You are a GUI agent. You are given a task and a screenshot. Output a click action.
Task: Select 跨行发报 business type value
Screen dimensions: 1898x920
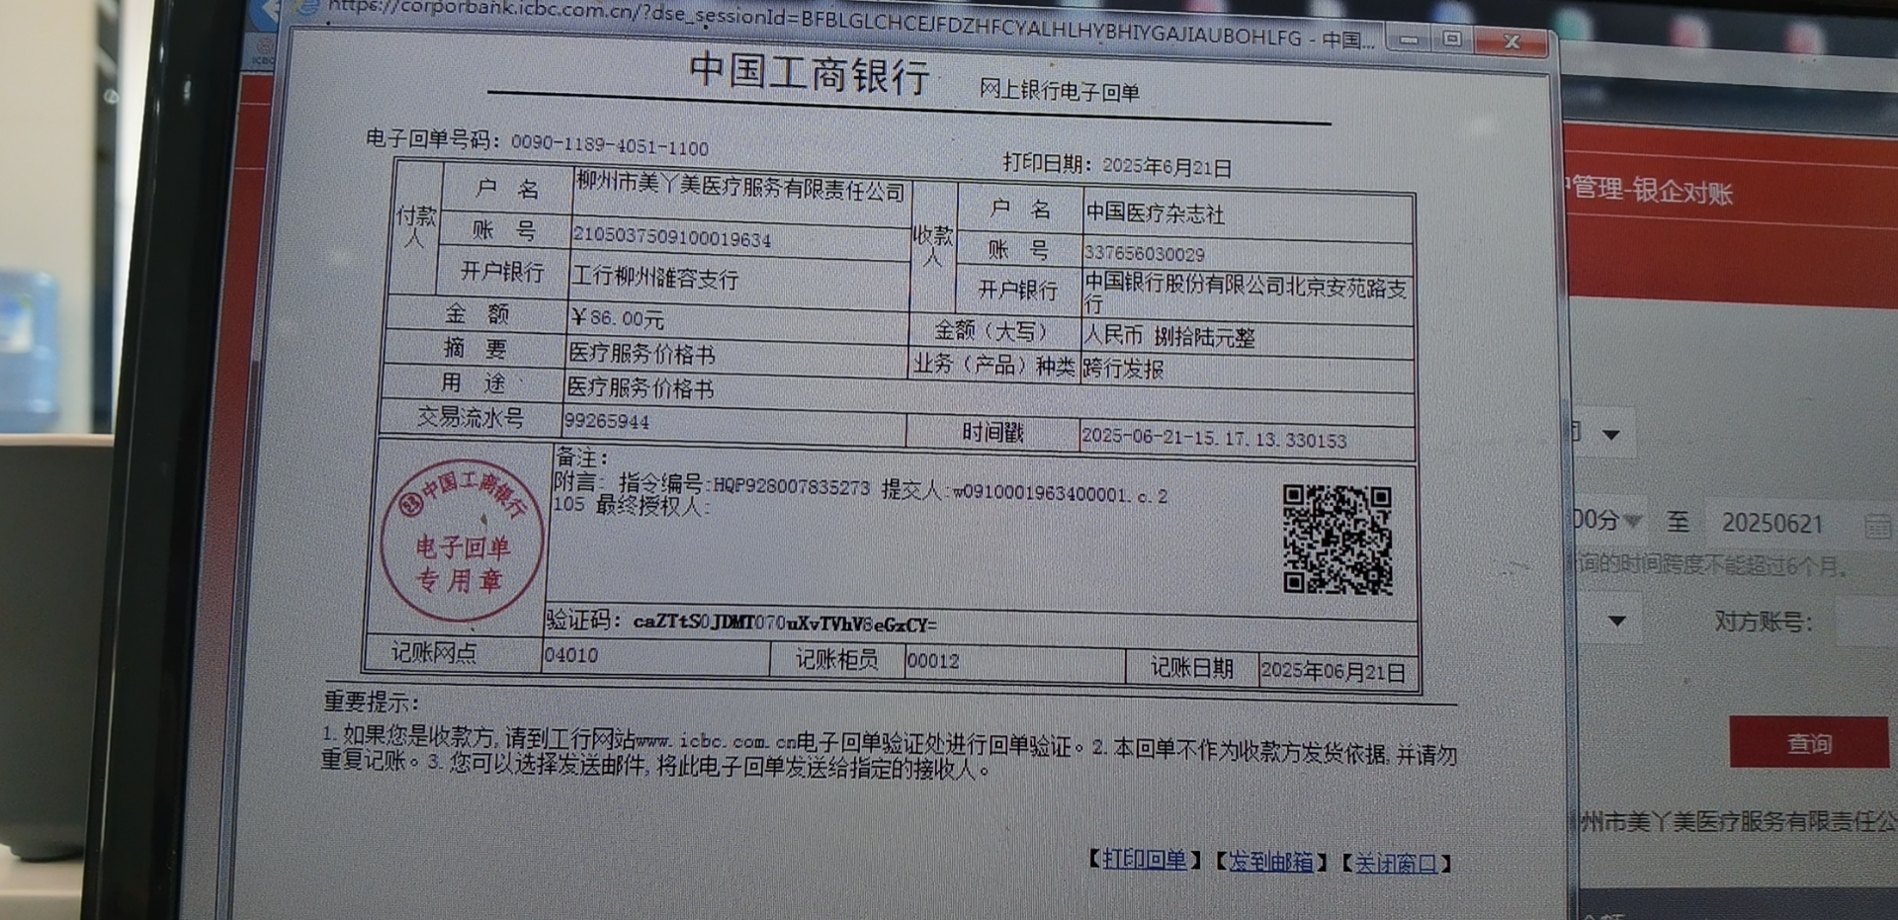tap(1123, 369)
